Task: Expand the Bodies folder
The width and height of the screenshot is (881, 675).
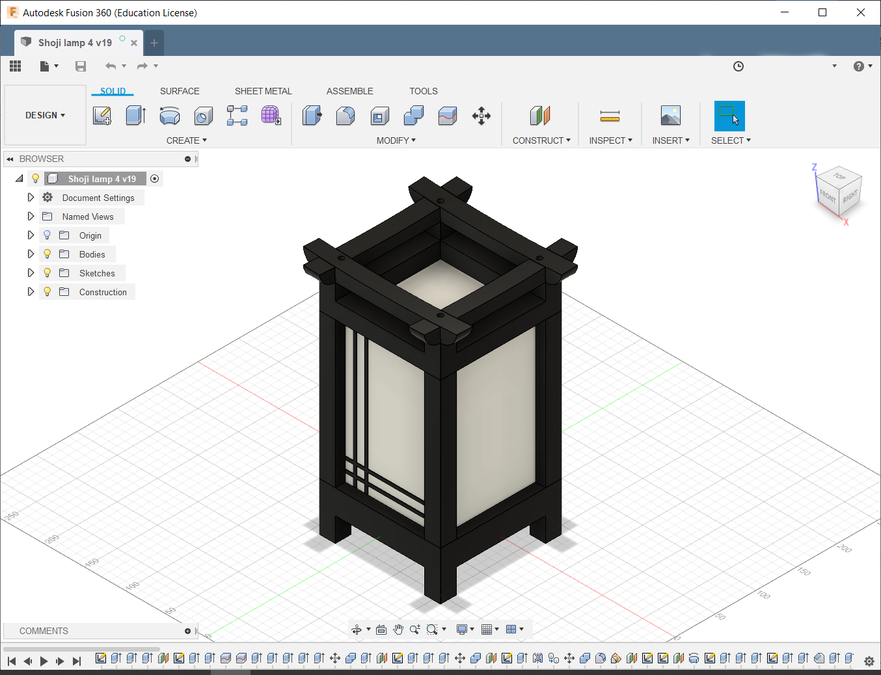Action: tap(31, 254)
